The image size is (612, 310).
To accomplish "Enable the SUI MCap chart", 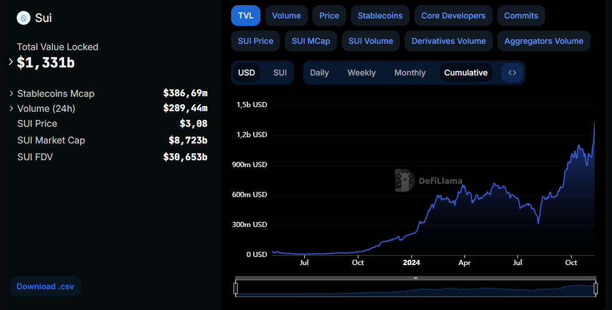I will pos(311,41).
